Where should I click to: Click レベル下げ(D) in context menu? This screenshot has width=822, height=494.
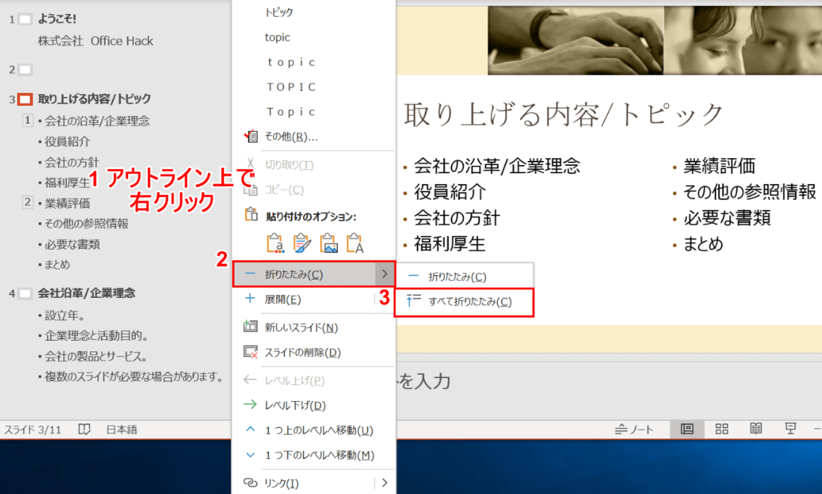pos(295,405)
